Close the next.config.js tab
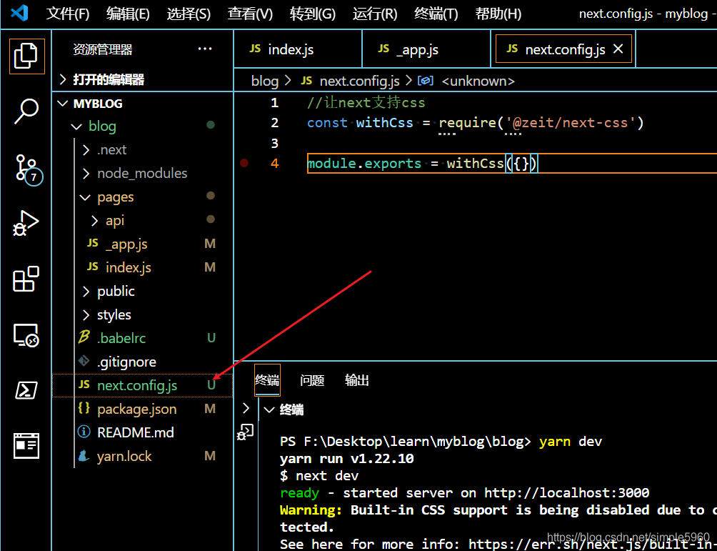The image size is (717, 551). pos(618,49)
